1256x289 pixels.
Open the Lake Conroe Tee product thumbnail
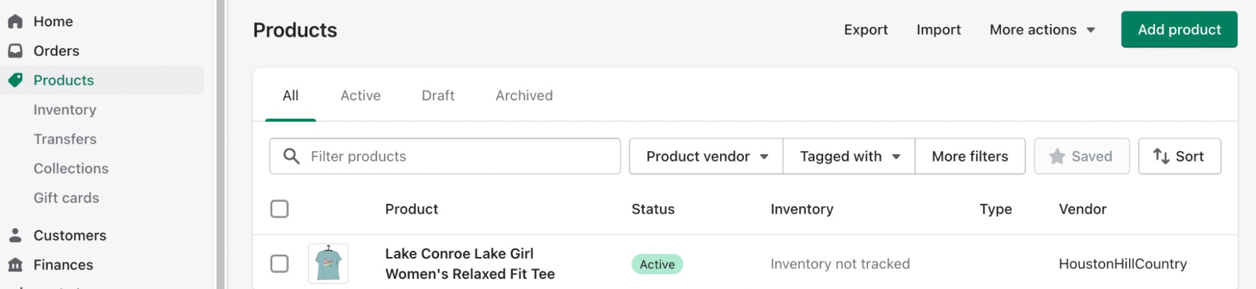(x=328, y=264)
